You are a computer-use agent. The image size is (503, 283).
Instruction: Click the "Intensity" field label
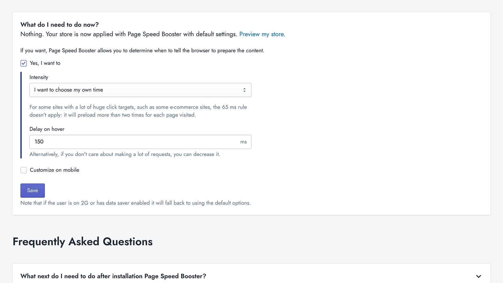(x=39, y=77)
